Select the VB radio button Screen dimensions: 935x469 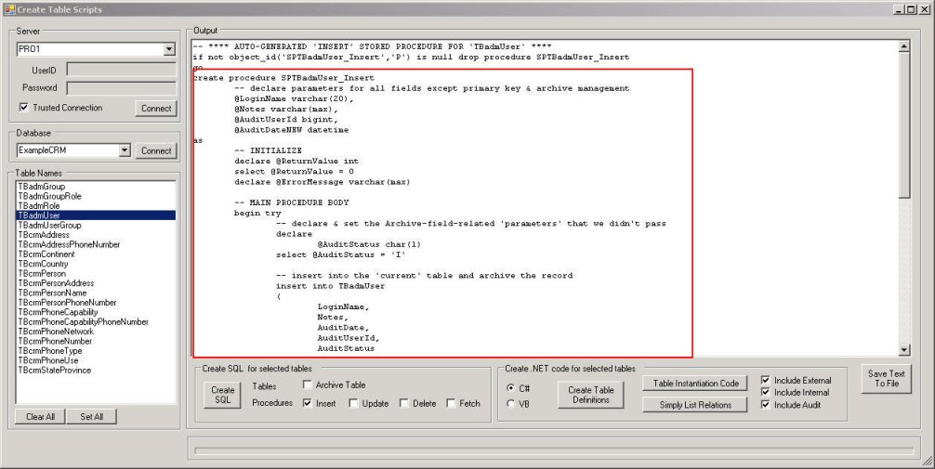[x=510, y=403]
